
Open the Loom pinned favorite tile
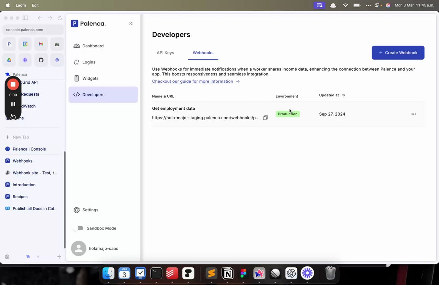pos(25,60)
